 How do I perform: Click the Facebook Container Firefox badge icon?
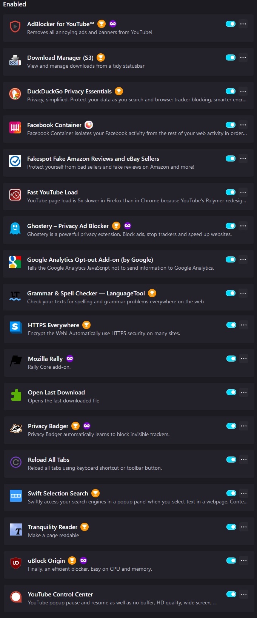89,125
